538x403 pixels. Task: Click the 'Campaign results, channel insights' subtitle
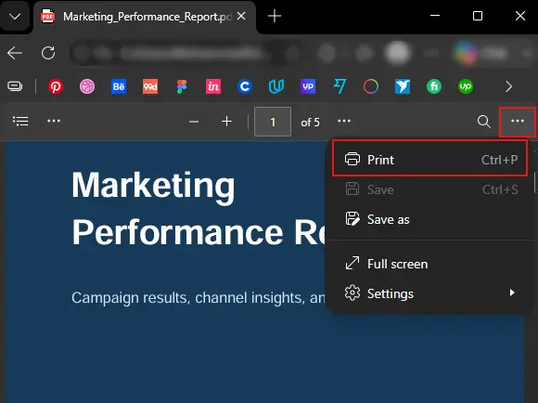(199, 297)
